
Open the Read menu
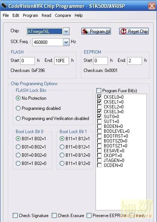coord(46,15)
